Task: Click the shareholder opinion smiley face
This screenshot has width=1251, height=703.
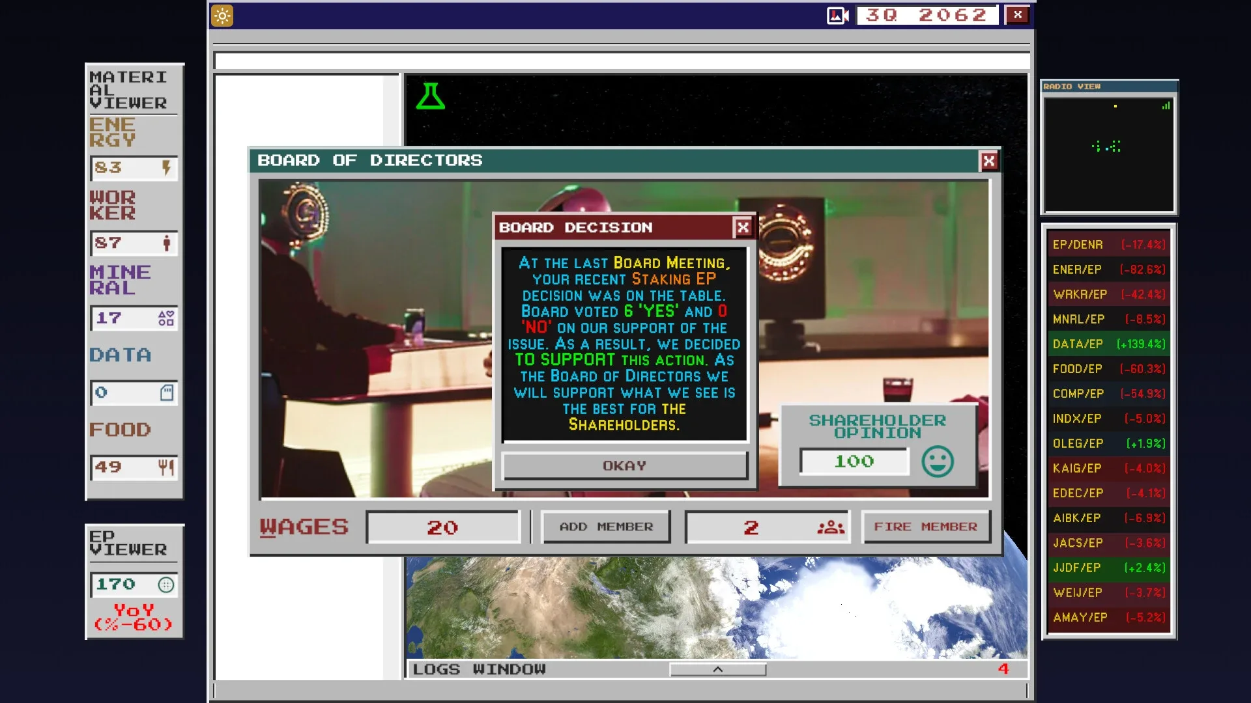Action: point(938,462)
